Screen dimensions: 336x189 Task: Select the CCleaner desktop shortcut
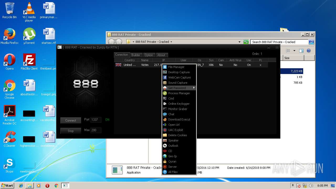click(9, 139)
